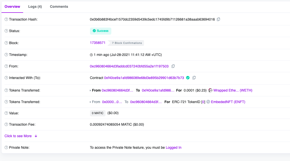Click the clock icon in Timestamp row

tap(91, 55)
